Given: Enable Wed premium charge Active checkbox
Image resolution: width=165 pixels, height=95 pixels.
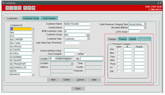Looking at the screenshot, I should 118,60.
